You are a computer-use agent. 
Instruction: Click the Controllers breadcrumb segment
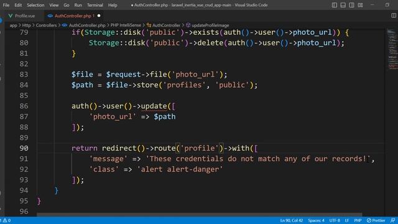coord(46,25)
